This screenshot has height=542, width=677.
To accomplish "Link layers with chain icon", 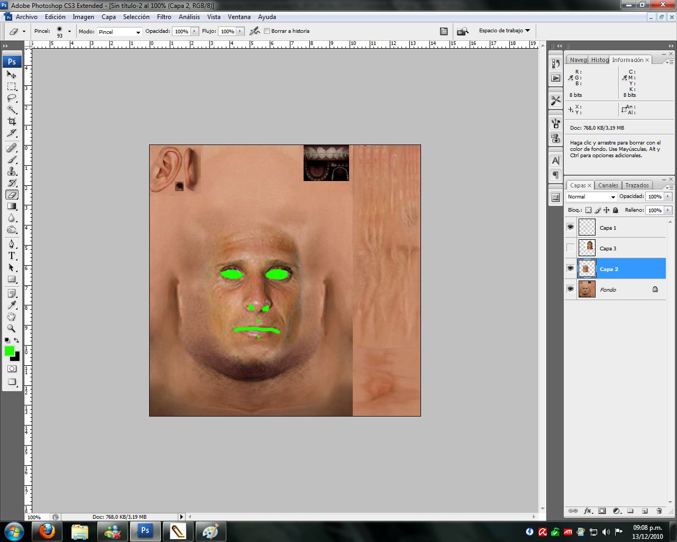I will pos(573,511).
